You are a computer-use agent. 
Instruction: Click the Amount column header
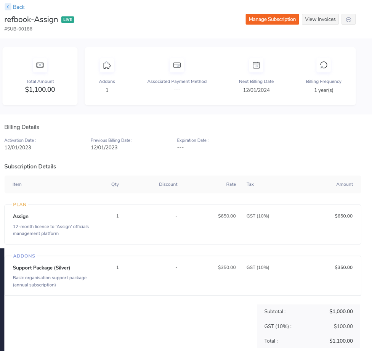(x=344, y=184)
